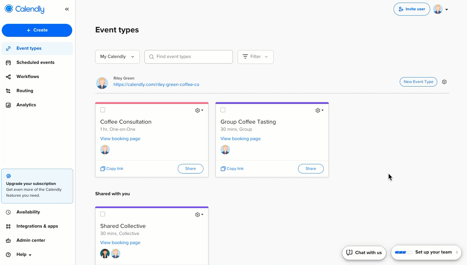Click the Integrations & apps grid icon
This screenshot has width=467, height=265.
point(8,226)
